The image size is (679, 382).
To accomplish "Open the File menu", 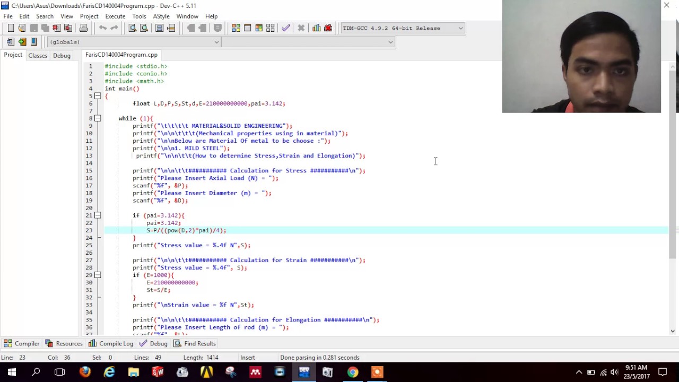I will 8,16.
